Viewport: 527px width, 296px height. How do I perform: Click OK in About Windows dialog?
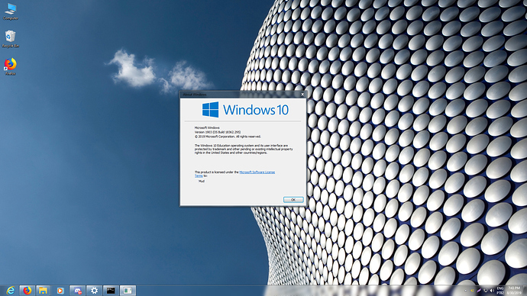[293, 200]
